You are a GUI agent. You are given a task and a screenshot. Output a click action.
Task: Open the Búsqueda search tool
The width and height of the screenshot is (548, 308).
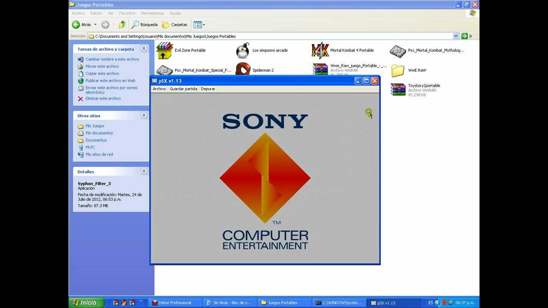click(145, 24)
